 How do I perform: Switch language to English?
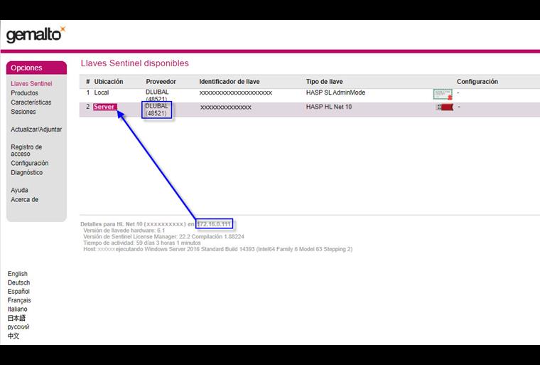pos(18,274)
